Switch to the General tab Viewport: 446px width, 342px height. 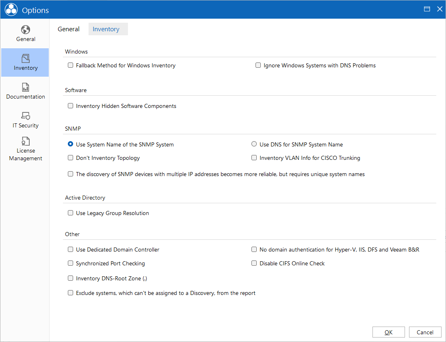click(x=69, y=29)
